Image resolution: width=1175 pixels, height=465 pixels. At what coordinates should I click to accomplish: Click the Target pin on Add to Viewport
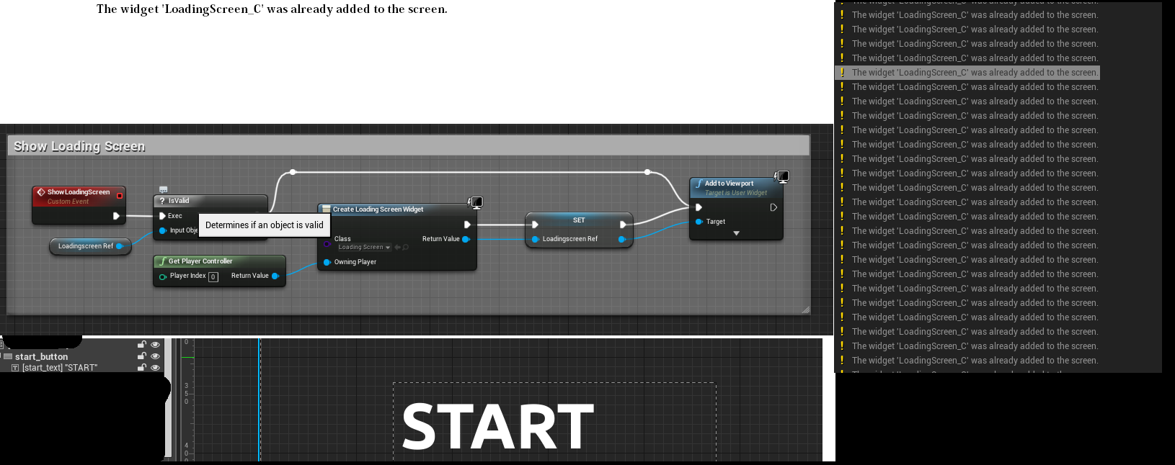[699, 222]
